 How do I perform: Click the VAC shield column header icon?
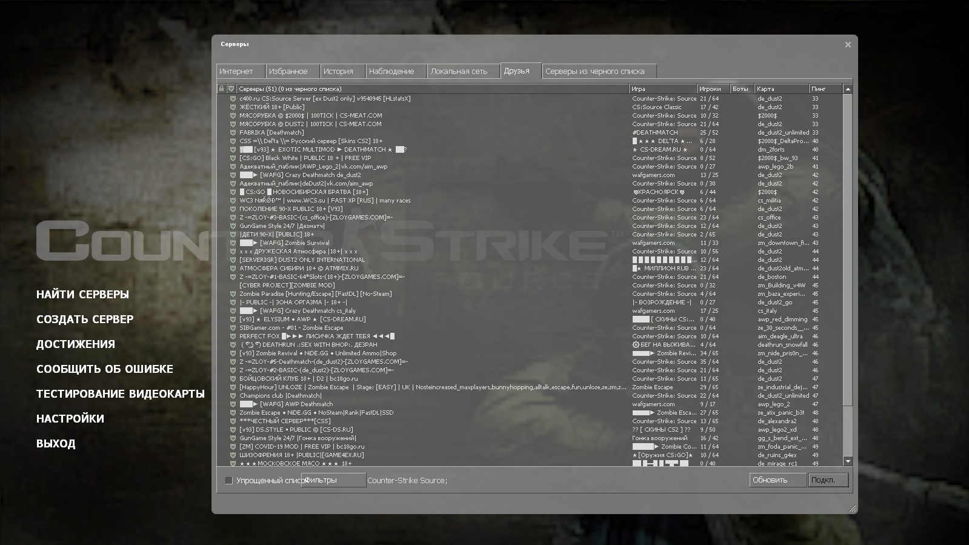click(x=231, y=89)
